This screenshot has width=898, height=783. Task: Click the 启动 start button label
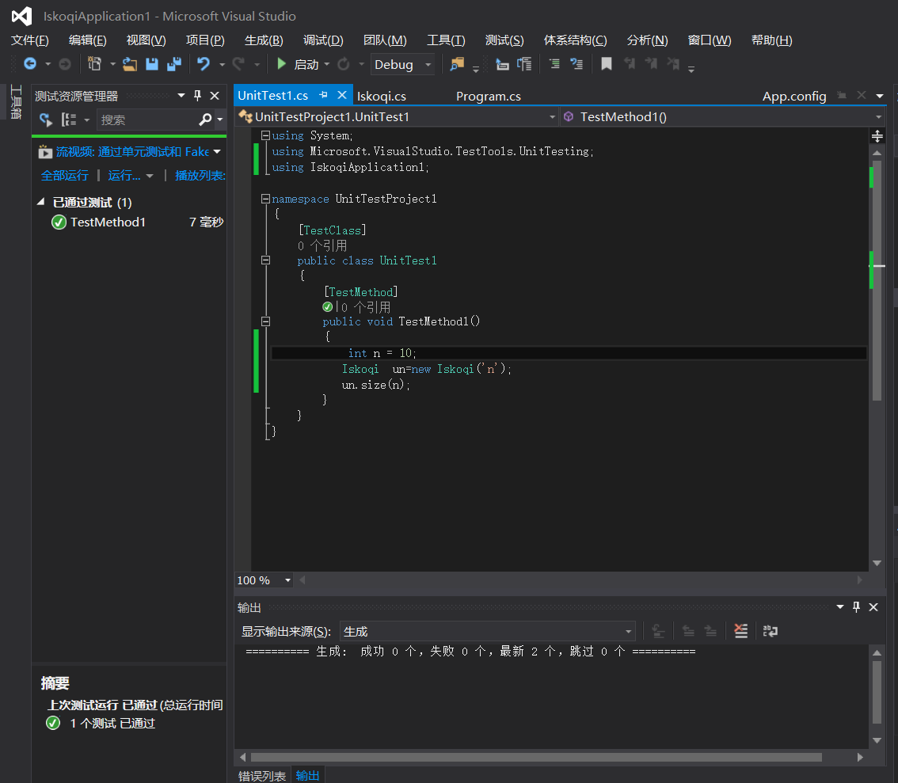click(306, 64)
